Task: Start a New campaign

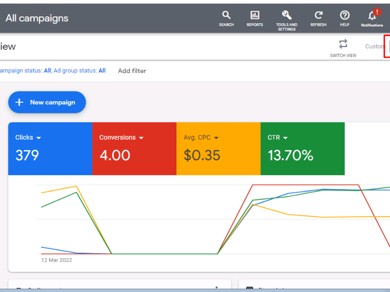Action: [x=47, y=102]
